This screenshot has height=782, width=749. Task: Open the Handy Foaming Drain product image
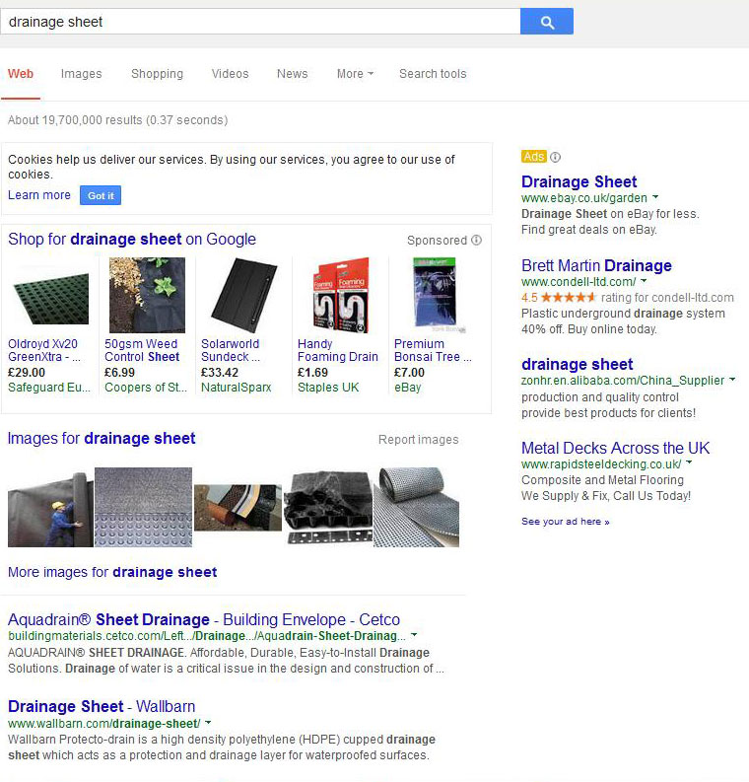pos(338,296)
